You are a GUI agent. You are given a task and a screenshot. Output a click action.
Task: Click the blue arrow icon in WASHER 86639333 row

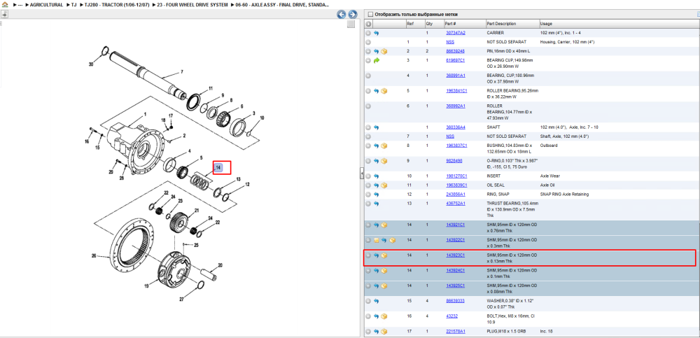pyautogui.click(x=377, y=301)
